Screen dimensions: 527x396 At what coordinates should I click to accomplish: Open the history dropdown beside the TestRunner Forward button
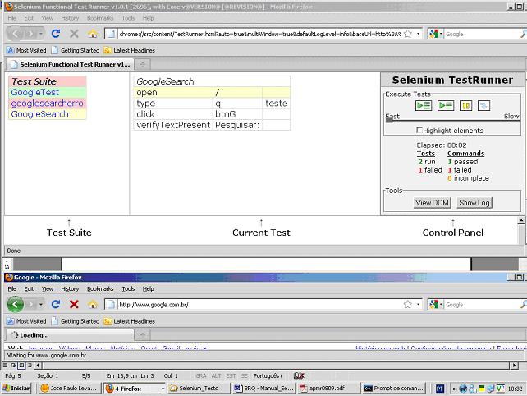[41, 34]
